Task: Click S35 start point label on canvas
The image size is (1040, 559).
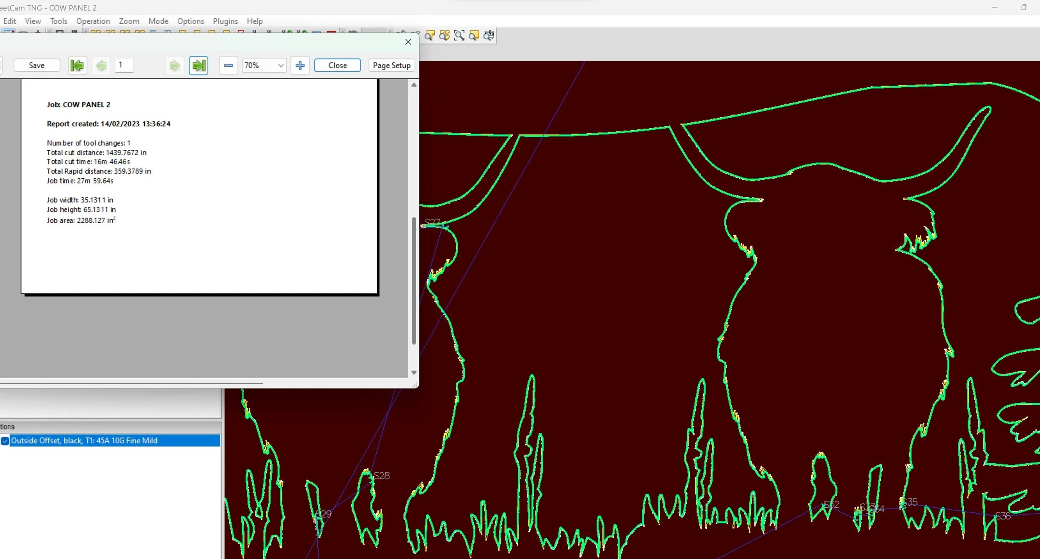Action: [909, 502]
